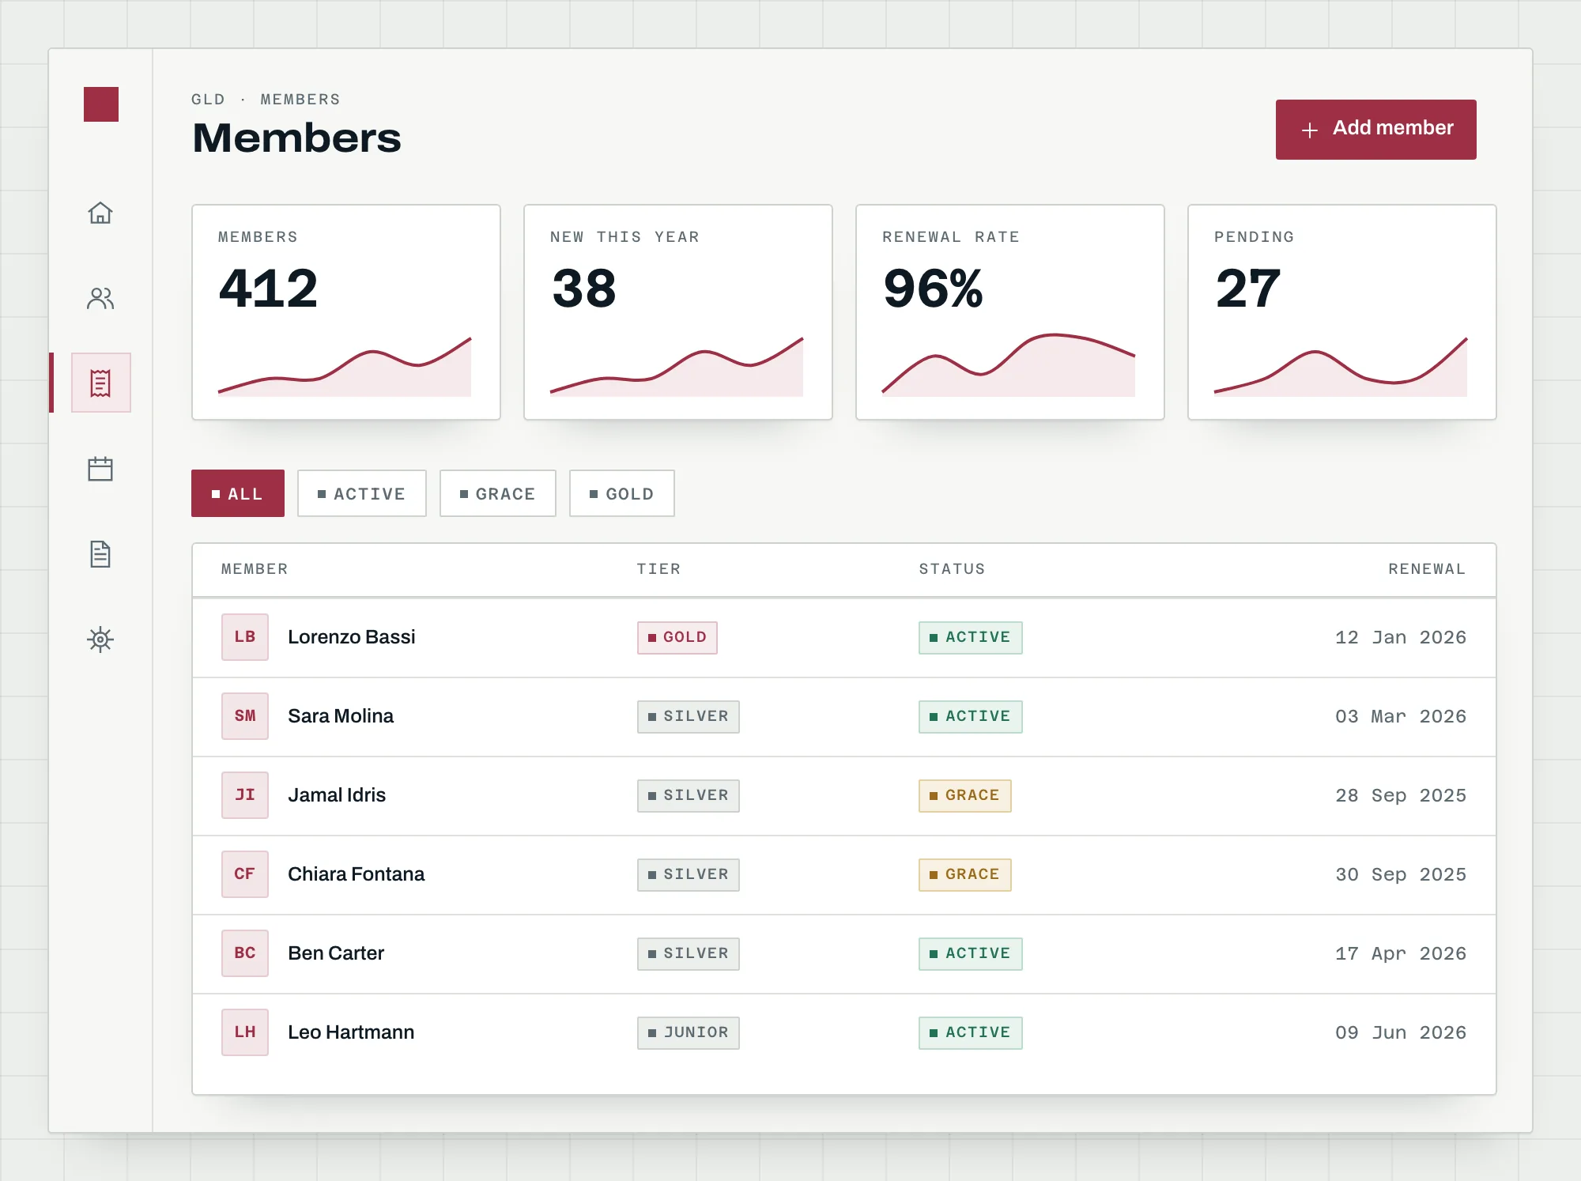
Task: Toggle the GRACE filter chip
Action: pos(498,493)
